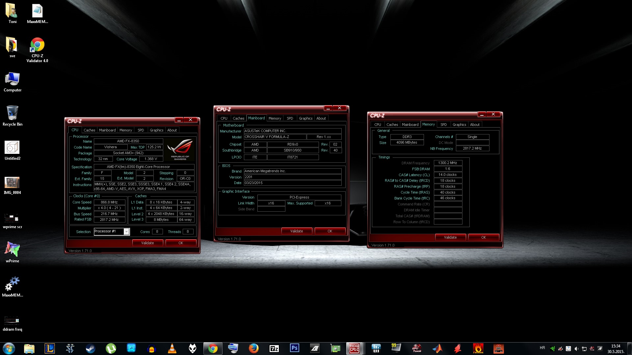Launch League of Legends from taskbar

coord(50,348)
